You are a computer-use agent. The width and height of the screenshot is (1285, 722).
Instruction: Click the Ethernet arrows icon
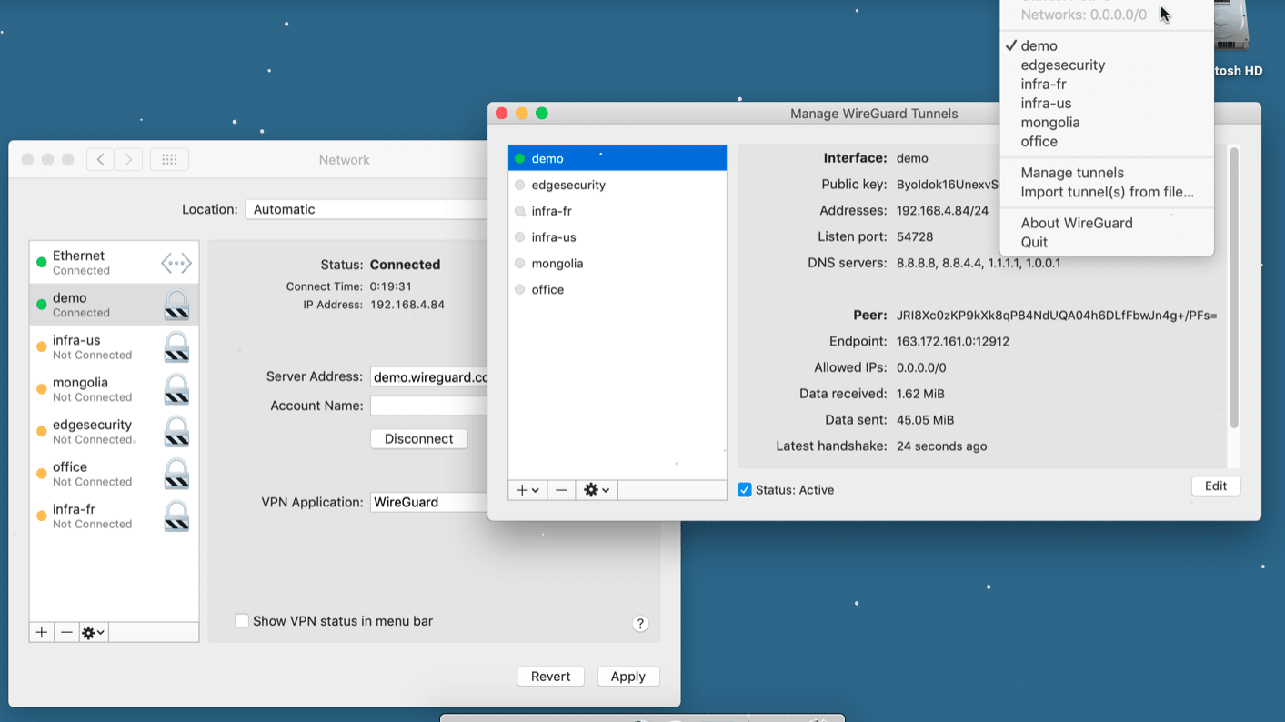coord(176,264)
